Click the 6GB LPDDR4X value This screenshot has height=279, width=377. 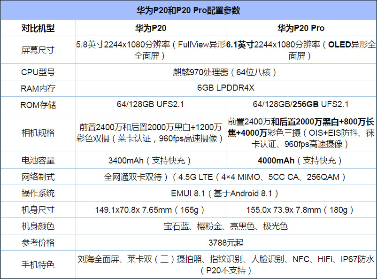tap(226, 88)
